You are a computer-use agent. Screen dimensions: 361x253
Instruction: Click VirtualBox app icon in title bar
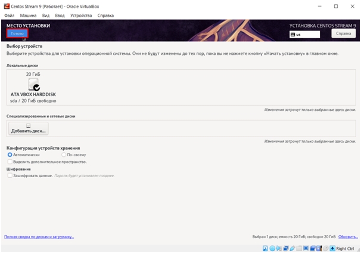[6, 6]
